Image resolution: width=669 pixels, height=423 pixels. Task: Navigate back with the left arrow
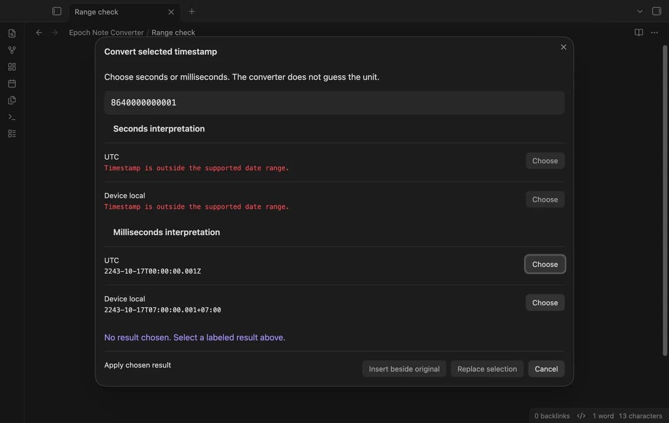pyautogui.click(x=39, y=32)
